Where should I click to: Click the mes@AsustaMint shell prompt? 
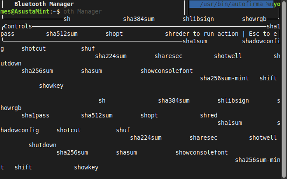(30, 11)
